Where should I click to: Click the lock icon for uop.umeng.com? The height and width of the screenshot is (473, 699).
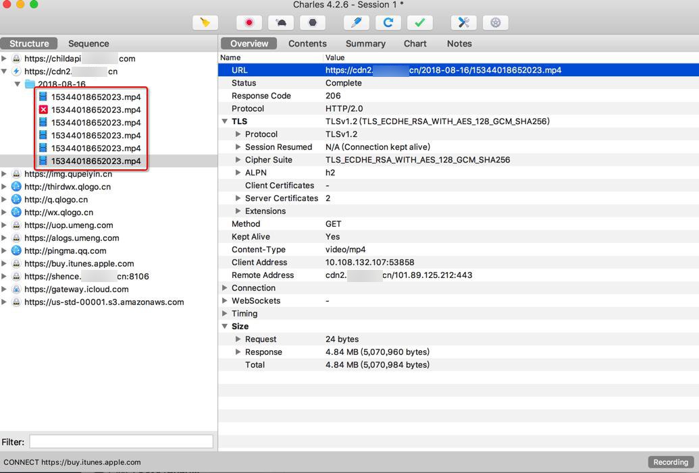pyautogui.click(x=16, y=225)
